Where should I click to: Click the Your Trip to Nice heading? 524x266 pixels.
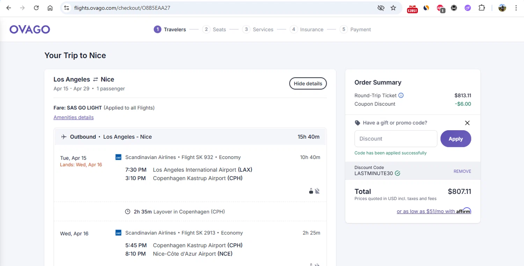click(x=75, y=56)
